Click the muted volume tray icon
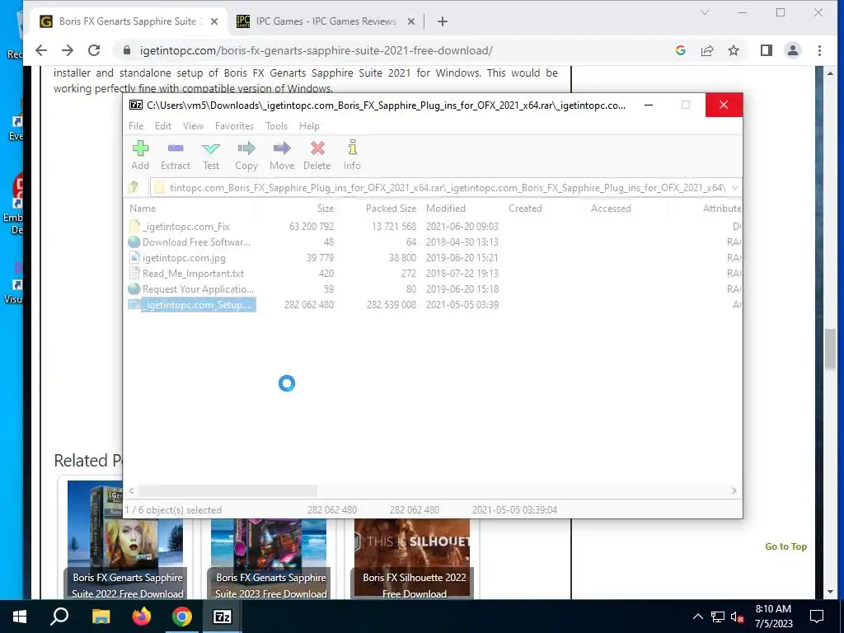The image size is (844, 633). (x=737, y=617)
